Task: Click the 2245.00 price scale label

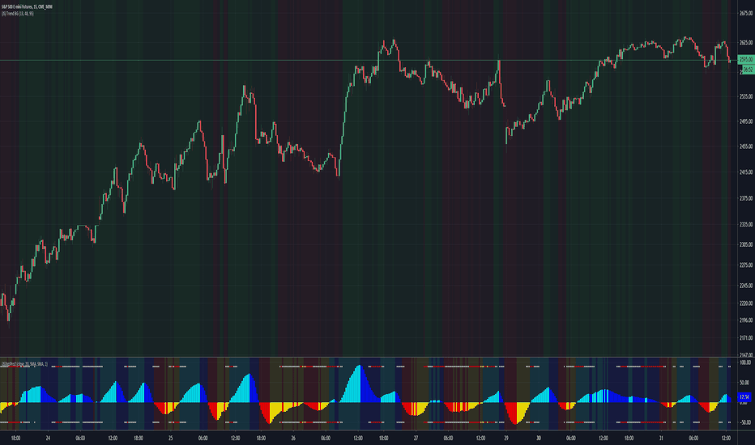Action: pyautogui.click(x=746, y=286)
